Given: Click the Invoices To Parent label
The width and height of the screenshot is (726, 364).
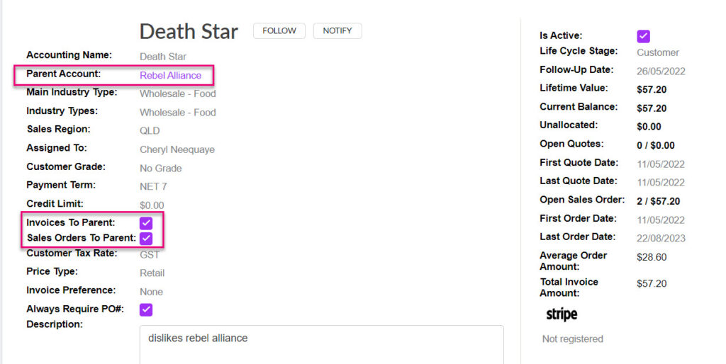Looking at the screenshot, I should coord(71,222).
